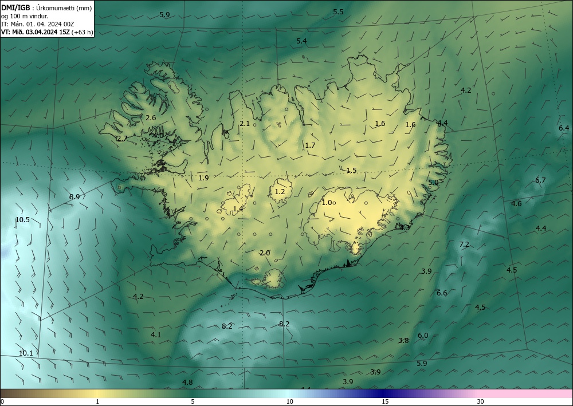Click the 2.6 value in the Westfjords

[151, 117]
